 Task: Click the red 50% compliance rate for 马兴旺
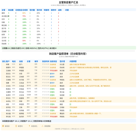pos(24,41)
